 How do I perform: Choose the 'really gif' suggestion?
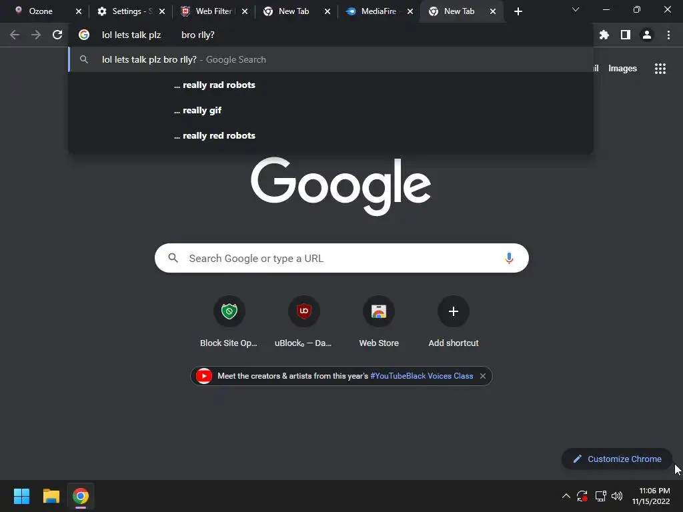click(331, 110)
